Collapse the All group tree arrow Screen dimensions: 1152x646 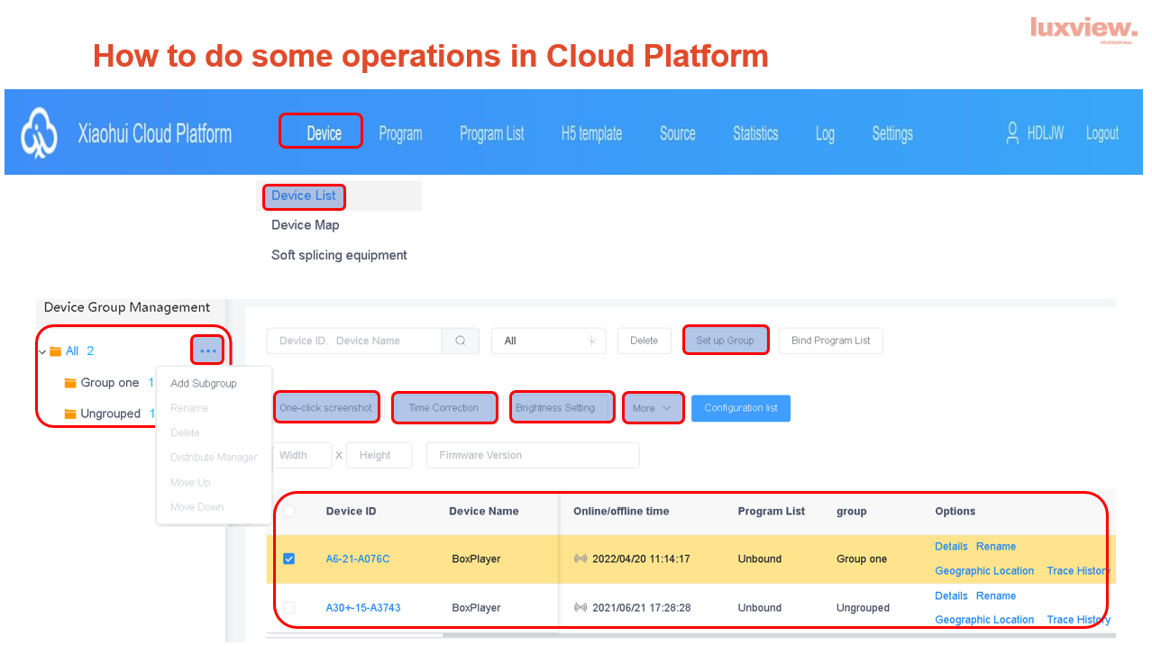tap(42, 351)
